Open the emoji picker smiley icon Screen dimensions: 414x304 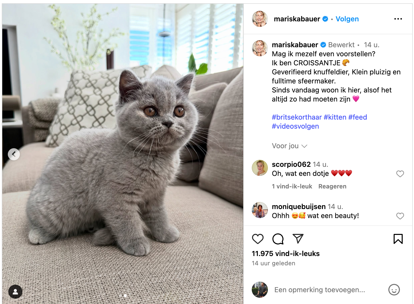[394, 290]
